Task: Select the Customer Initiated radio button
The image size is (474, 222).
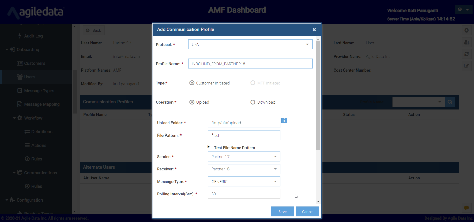Action: click(192, 83)
